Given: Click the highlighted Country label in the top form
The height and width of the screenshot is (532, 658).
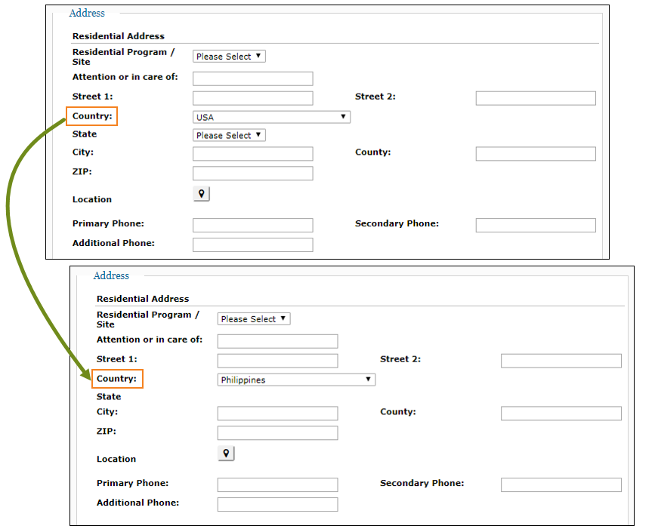Looking at the screenshot, I should click(91, 116).
